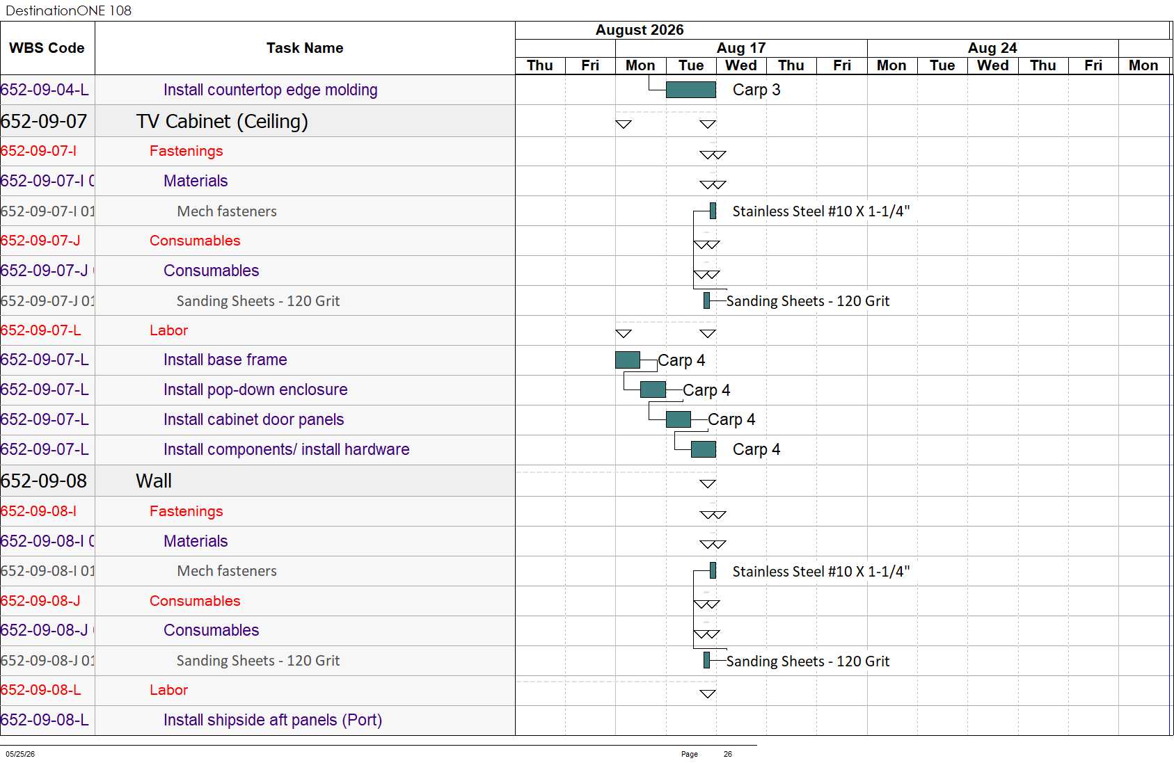Select the purple Consumables task name under Wall
The height and width of the screenshot is (763, 1174).
pyautogui.click(x=212, y=630)
